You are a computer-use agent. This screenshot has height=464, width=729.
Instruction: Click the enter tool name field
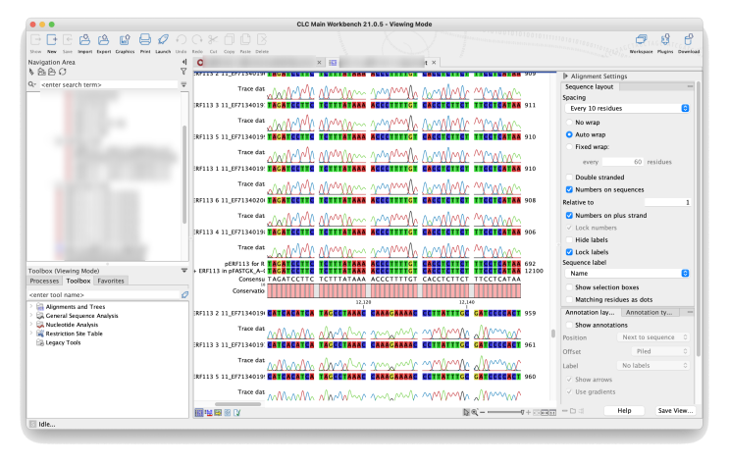[103, 294]
